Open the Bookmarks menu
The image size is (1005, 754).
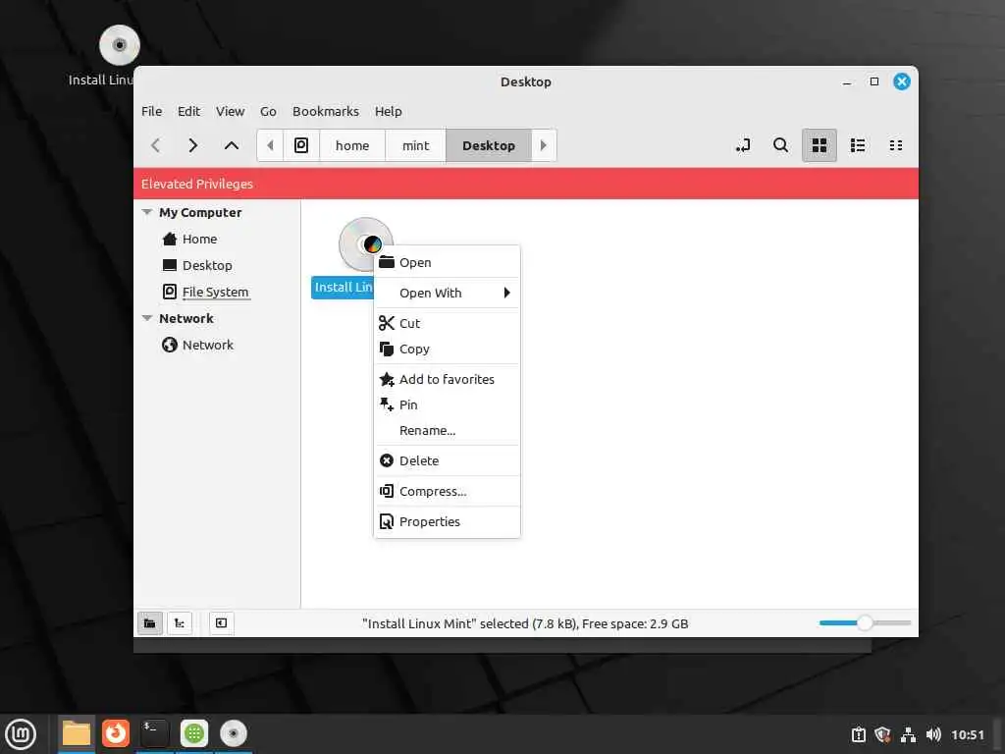click(326, 112)
